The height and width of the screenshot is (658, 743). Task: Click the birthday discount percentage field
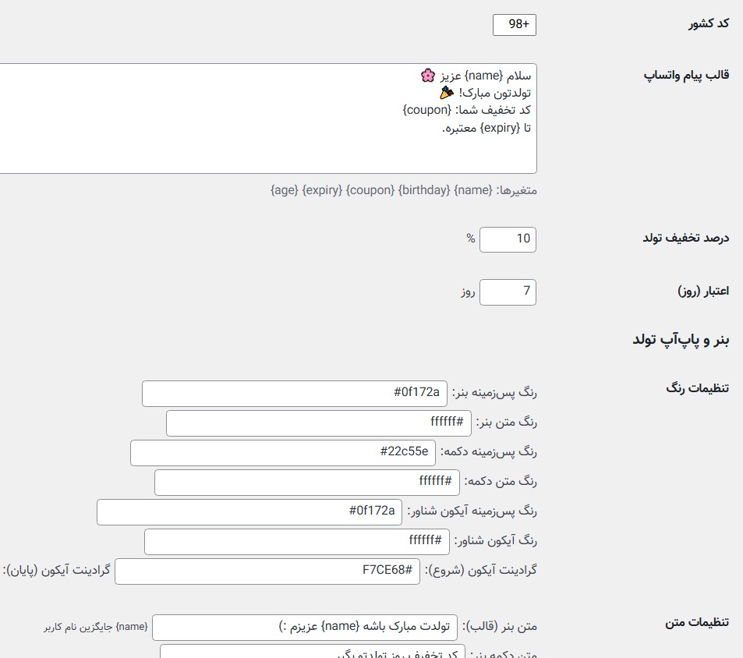coord(508,239)
